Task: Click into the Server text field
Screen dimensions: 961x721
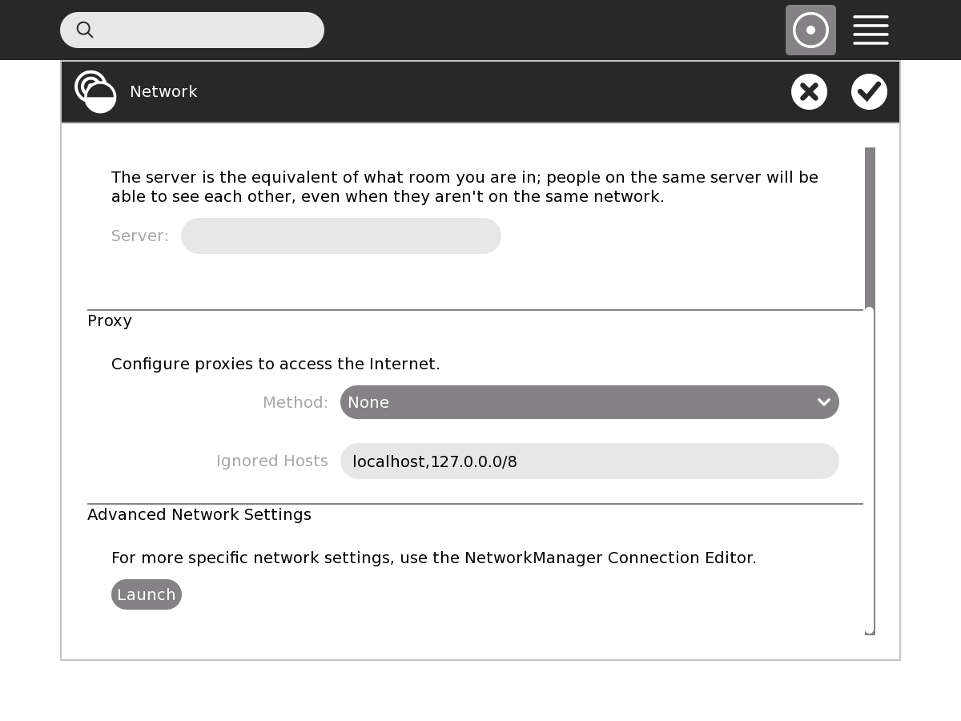Action: click(x=340, y=236)
